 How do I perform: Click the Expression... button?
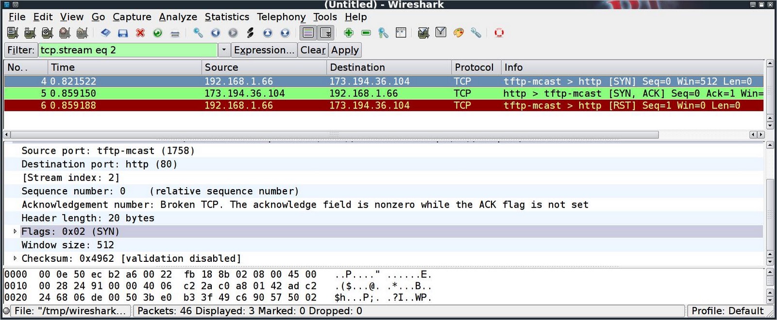pyautogui.click(x=264, y=50)
